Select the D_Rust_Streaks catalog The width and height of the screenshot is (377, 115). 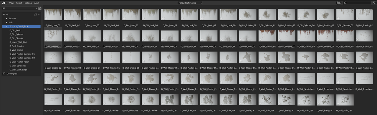click(16, 46)
